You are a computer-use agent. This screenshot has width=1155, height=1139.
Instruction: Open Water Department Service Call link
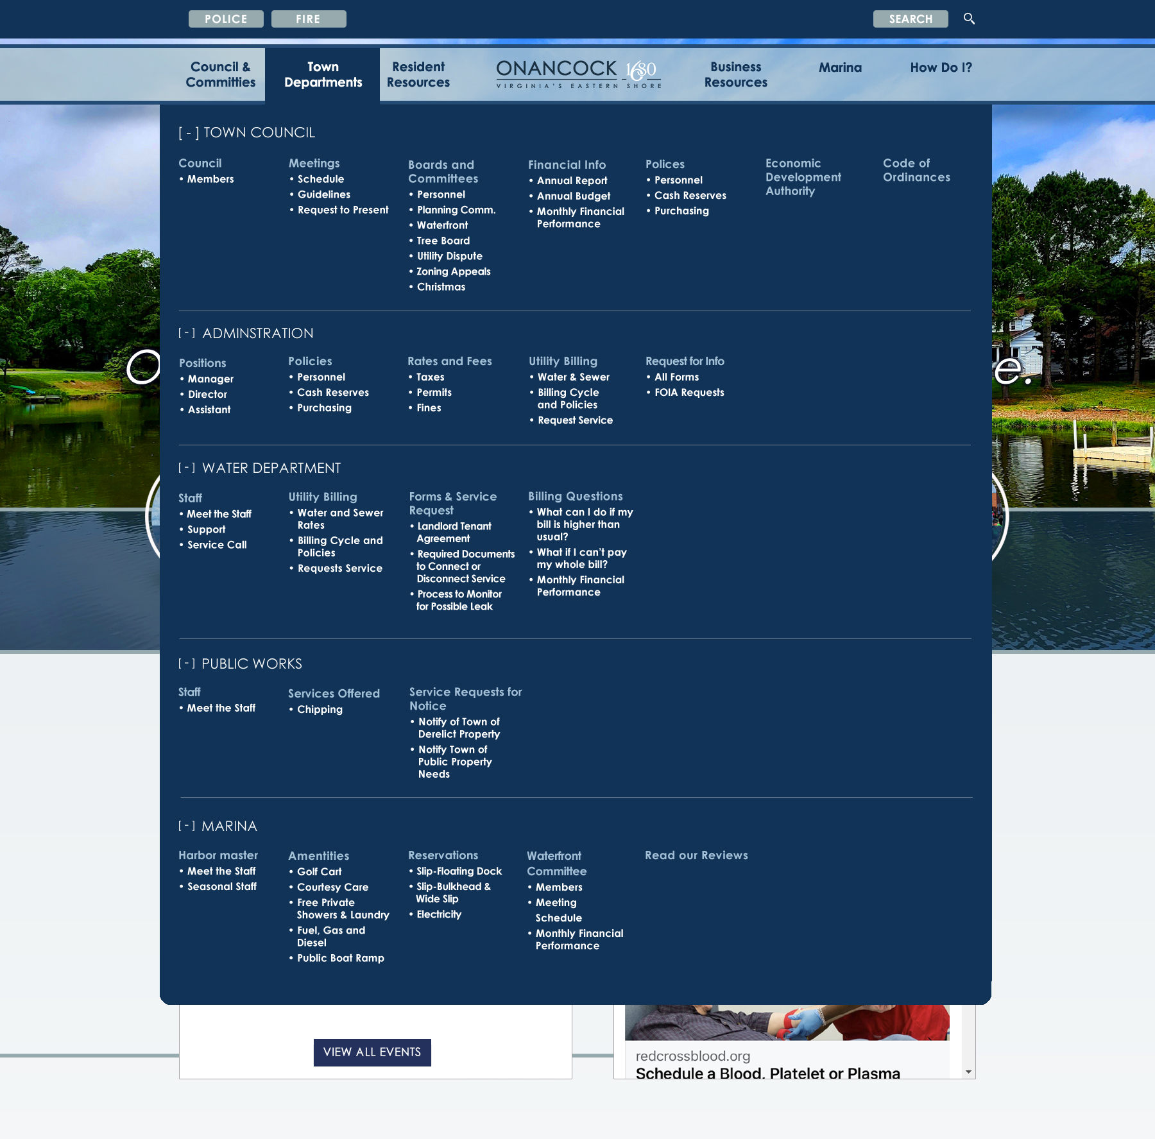point(217,545)
